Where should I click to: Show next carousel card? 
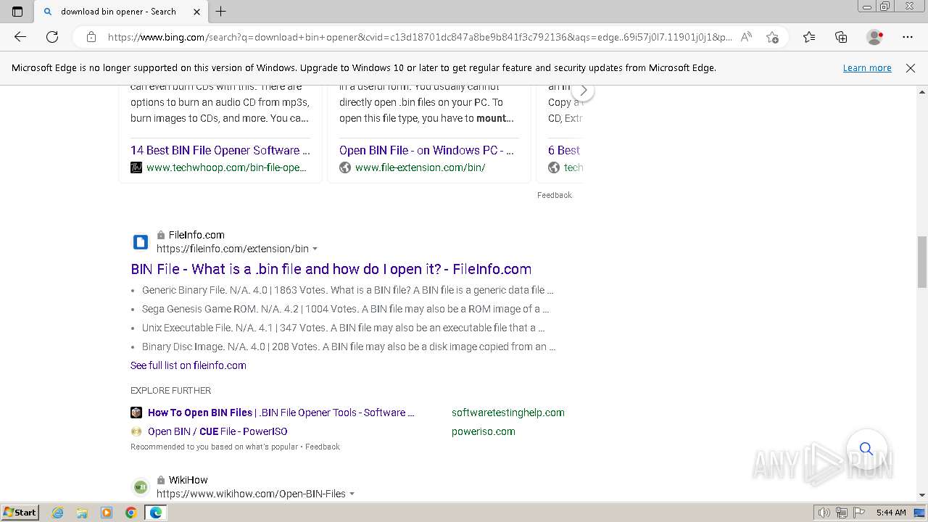[583, 91]
